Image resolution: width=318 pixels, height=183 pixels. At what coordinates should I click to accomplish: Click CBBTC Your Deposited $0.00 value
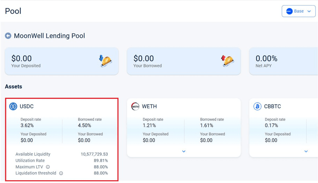pyautogui.click(x=271, y=140)
